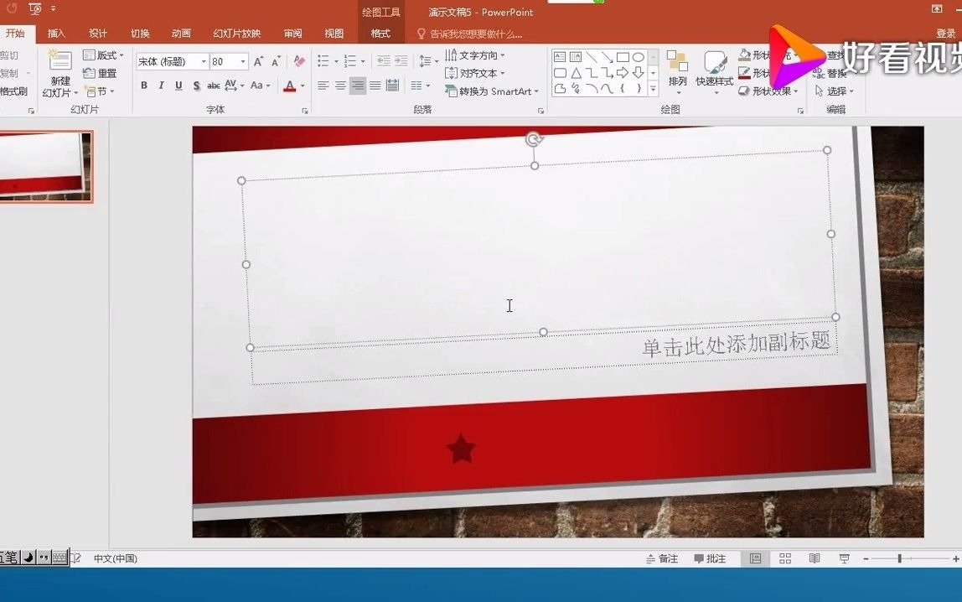Viewport: 962px width, 602px height.
Task: Adjust the zoom slider at bottom right
Action: pyautogui.click(x=901, y=558)
